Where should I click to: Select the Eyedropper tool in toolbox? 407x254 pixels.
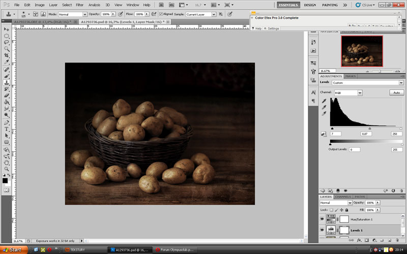coord(7,62)
